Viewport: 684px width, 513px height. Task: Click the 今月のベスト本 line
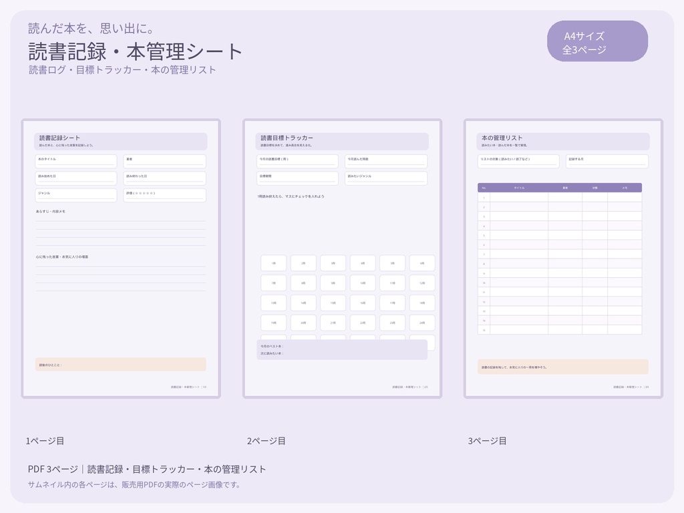[x=272, y=347]
